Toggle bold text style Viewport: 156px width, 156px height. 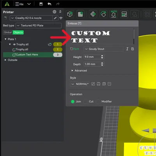pos(133,49)
